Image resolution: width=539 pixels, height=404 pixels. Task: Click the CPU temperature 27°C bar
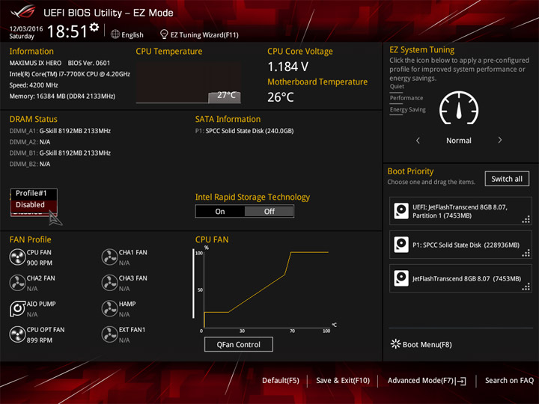click(225, 97)
